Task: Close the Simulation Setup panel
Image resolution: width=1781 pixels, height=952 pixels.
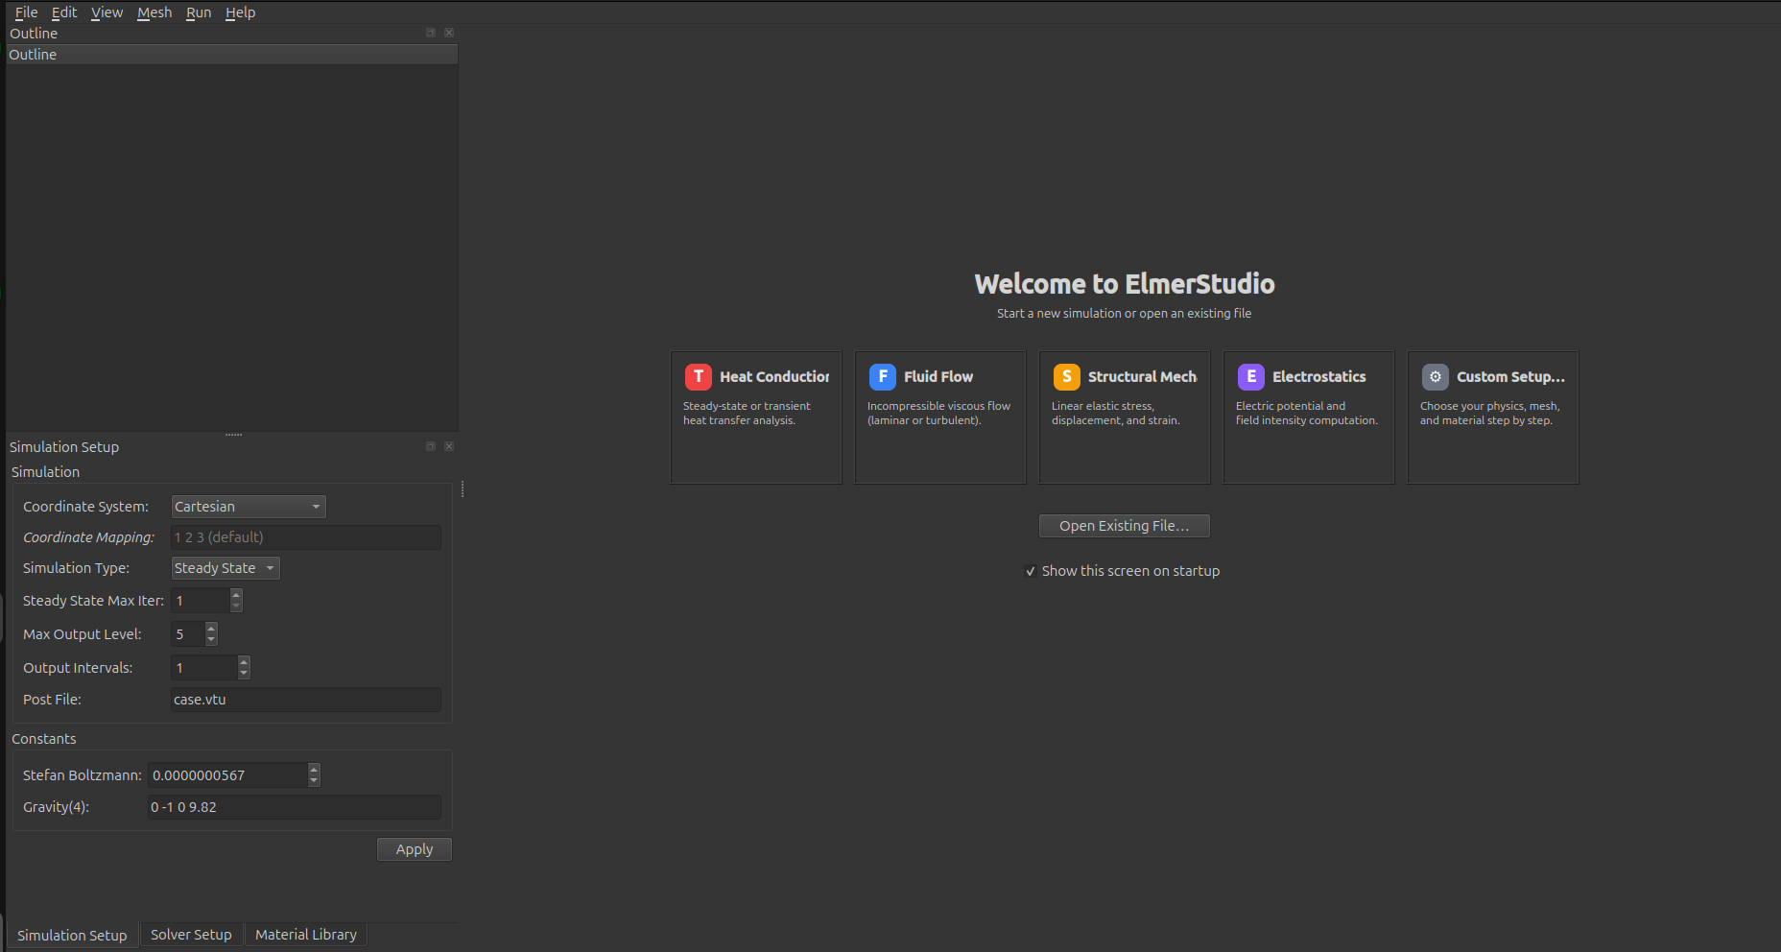Action: 449,446
